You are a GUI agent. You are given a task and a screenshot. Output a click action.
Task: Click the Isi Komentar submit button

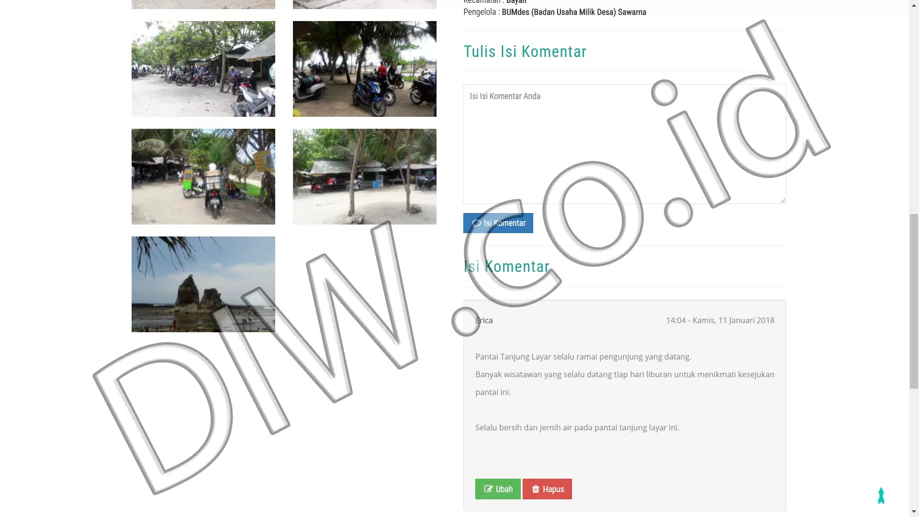pyautogui.click(x=498, y=223)
